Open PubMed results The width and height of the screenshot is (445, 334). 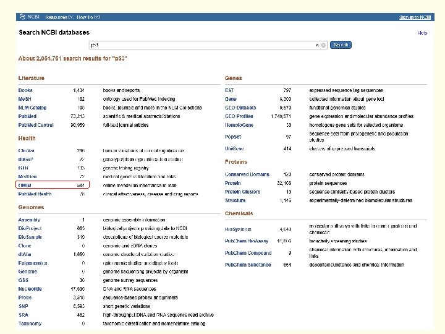[27, 116]
